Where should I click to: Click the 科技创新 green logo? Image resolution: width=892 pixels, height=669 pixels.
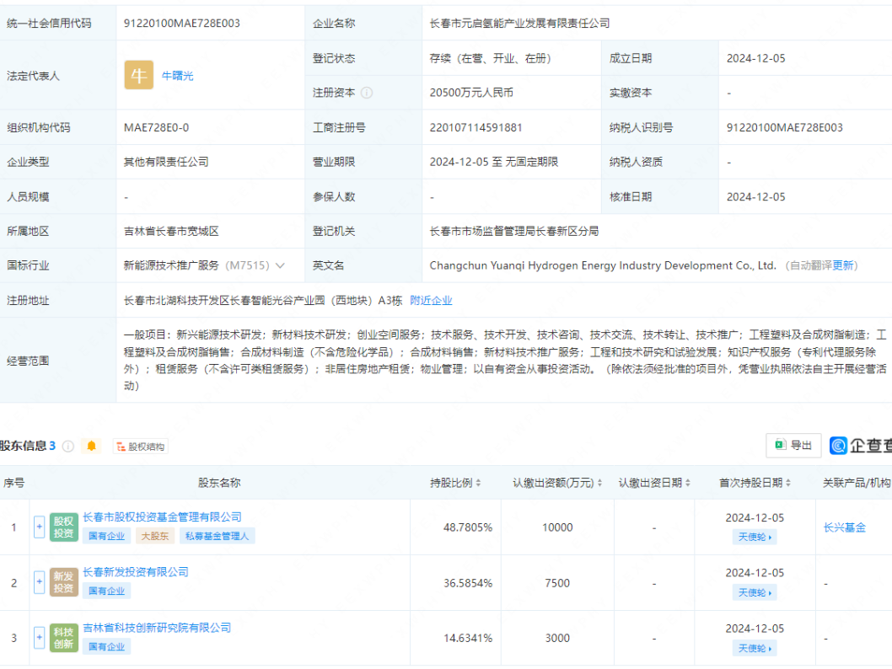(64, 638)
